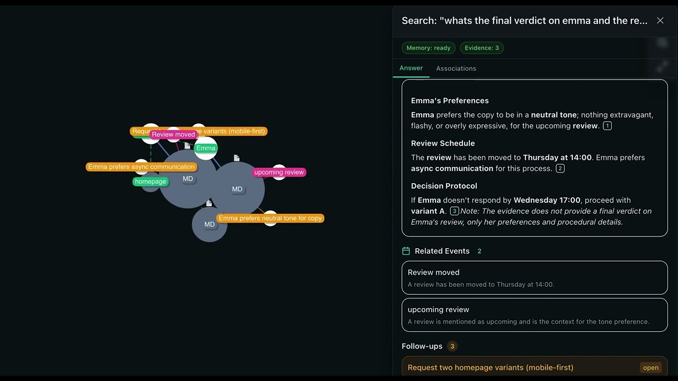
Task: Open follow-up 'Request two homepage variants (mobile-first)'
Action: point(490,367)
